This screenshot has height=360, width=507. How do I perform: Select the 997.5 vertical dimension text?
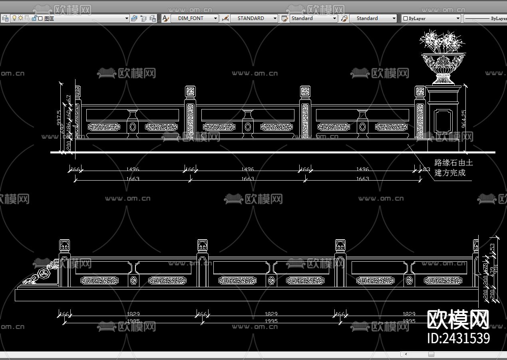(x=59, y=117)
